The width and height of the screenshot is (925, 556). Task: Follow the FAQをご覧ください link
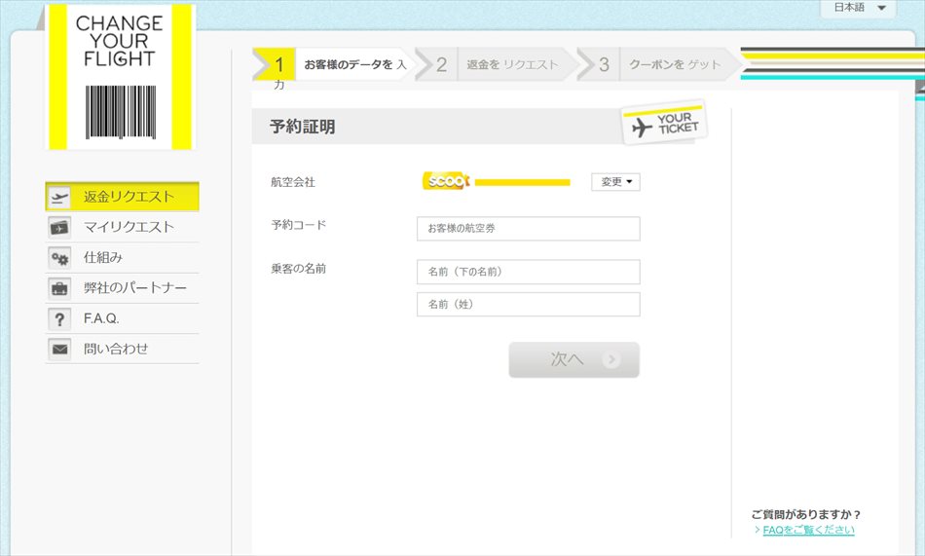pos(808,530)
